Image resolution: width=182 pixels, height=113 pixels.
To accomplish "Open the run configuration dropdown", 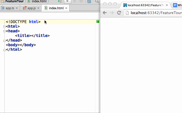I will pyautogui.click(x=67, y=2).
